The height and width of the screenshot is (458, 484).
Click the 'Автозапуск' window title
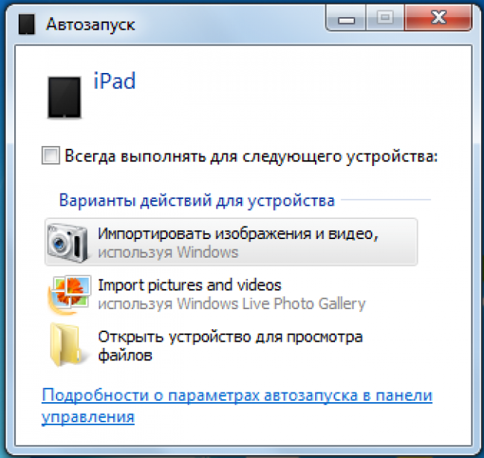click(90, 24)
